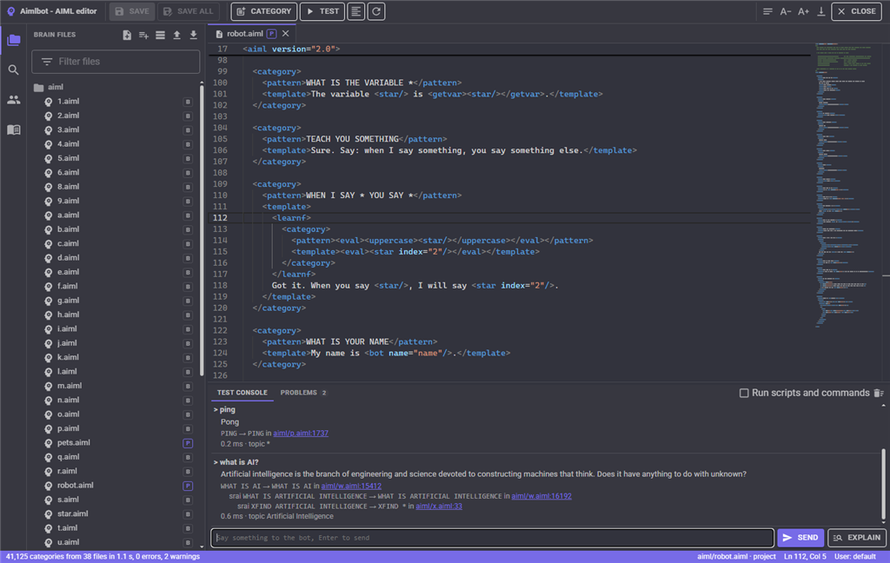The height and width of the screenshot is (563, 890).
Task: Open m.aiml in the file tree
Action: pos(70,386)
